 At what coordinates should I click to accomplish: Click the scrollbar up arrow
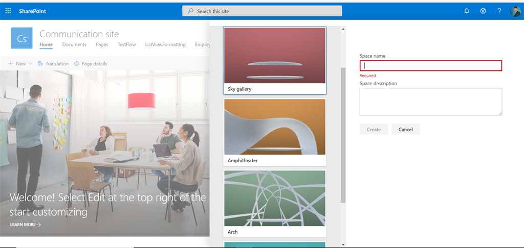click(x=343, y=29)
